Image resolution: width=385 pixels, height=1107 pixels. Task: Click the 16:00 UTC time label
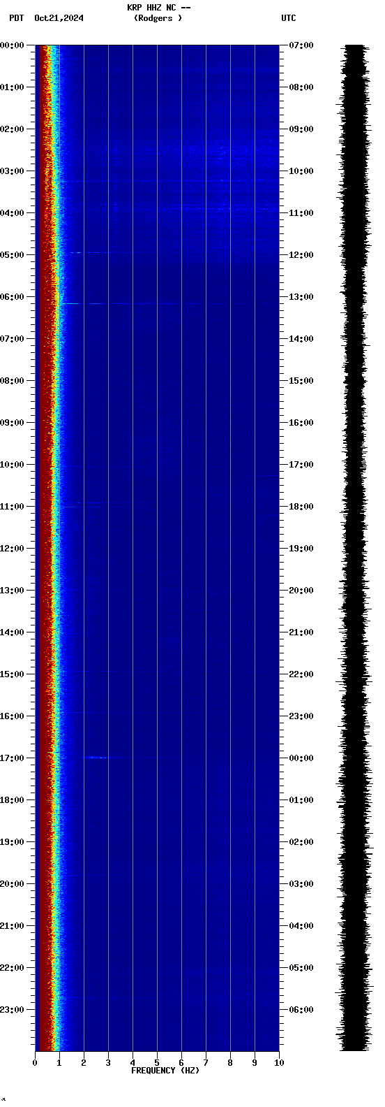pos(301,423)
